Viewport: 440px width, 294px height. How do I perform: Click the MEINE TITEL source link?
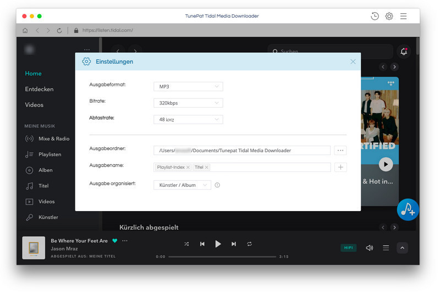102,256
